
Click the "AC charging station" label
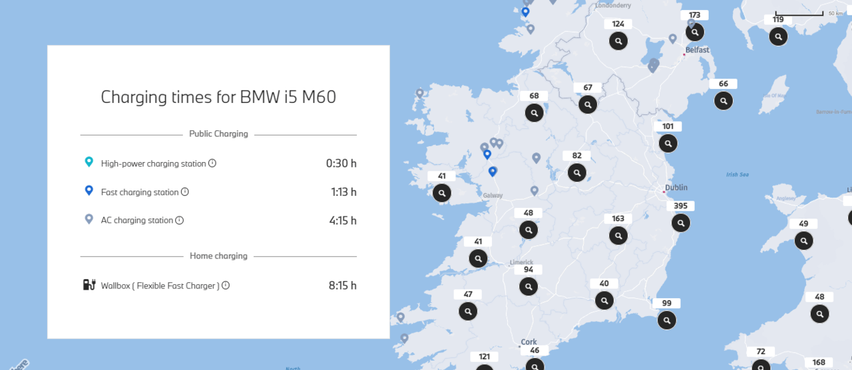point(137,221)
